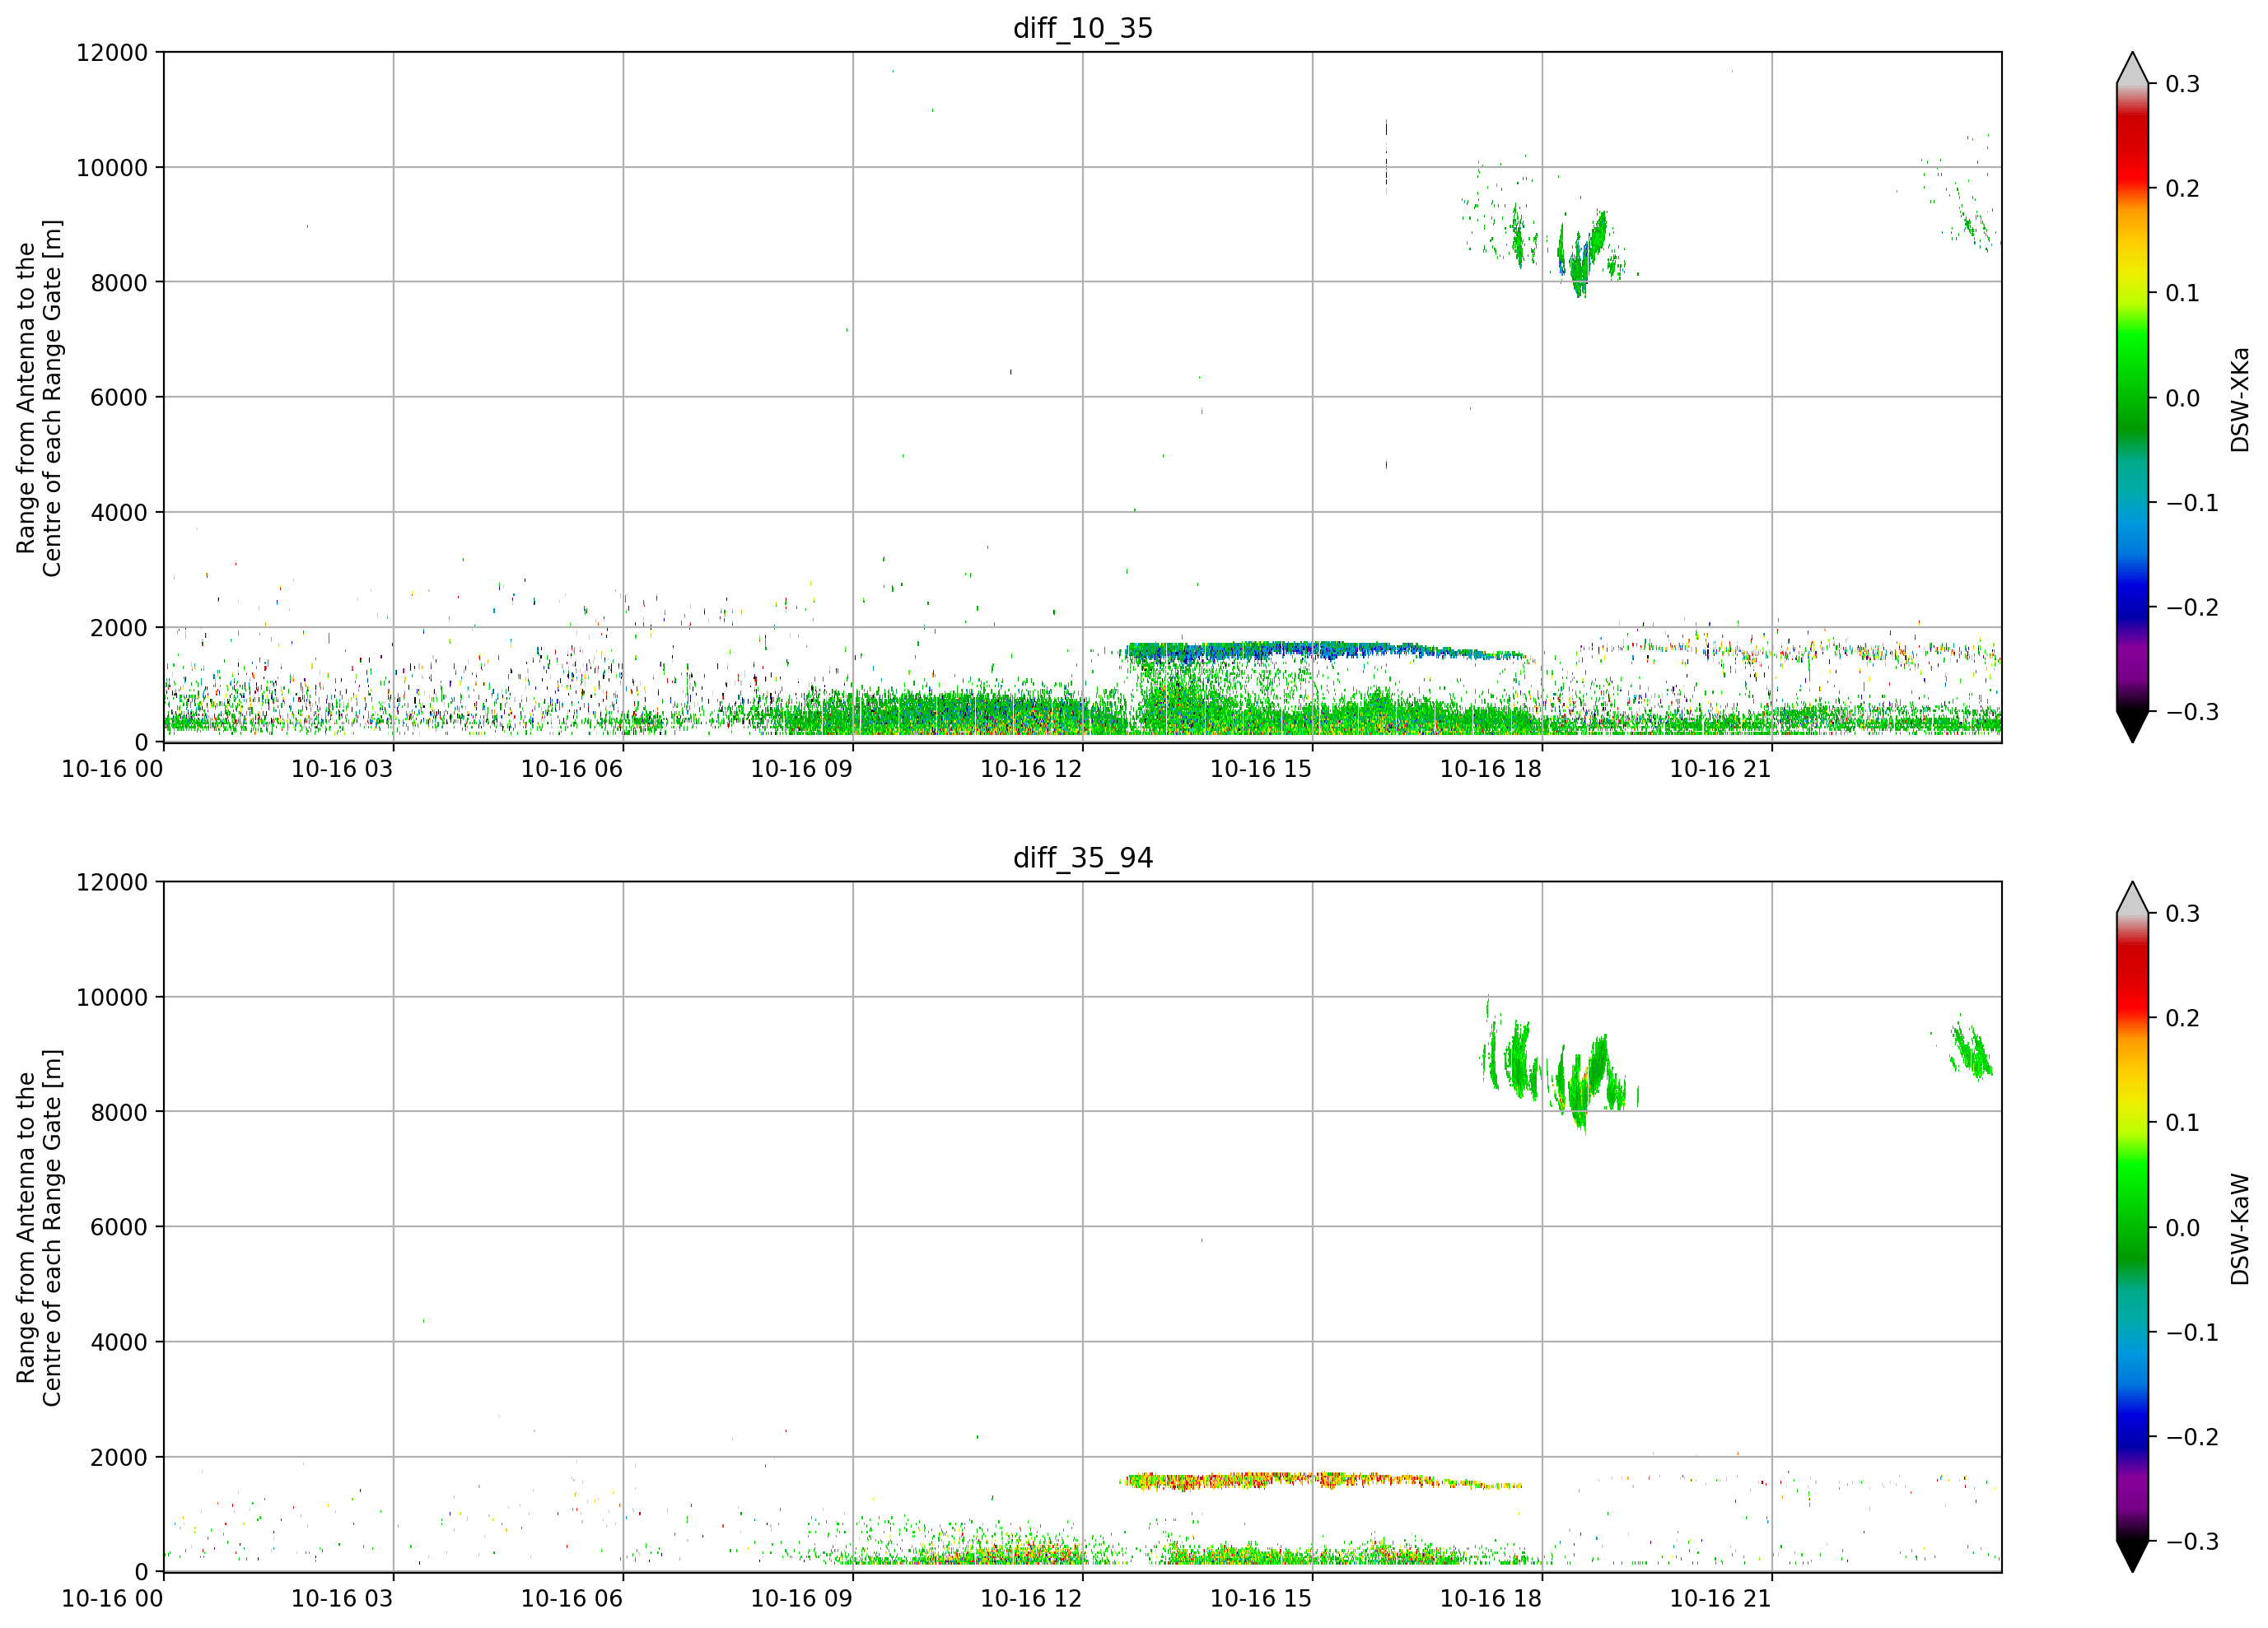This screenshot has height=1628, width=2268.
Task: Click the 12000 y-tick in diff_35_94 plot
Action: pyautogui.click(x=112, y=881)
